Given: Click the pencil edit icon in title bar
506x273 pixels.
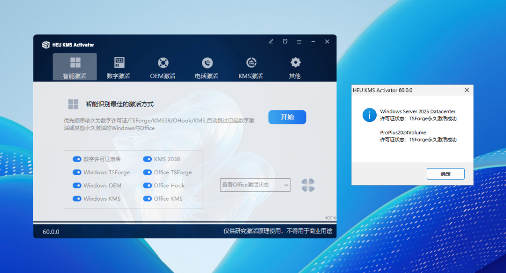Looking at the screenshot, I should click(x=271, y=42).
